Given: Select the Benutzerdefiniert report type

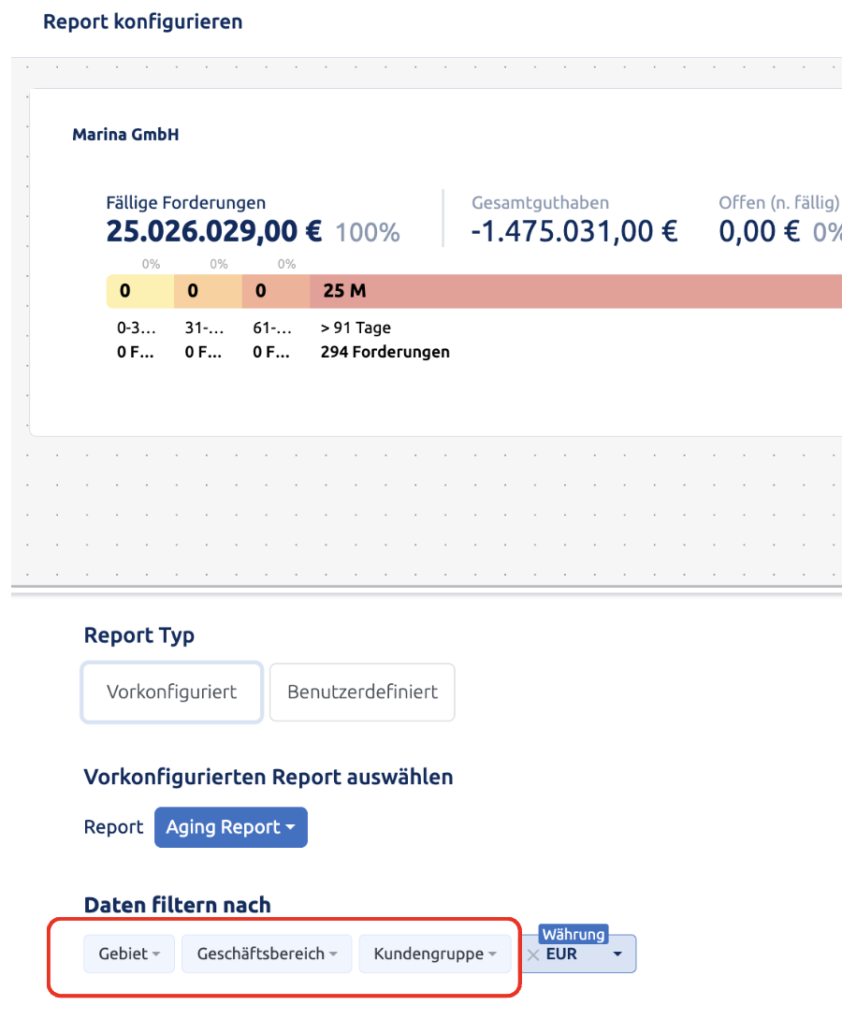Looking at the screenshot, I should pyautogui.click(x=362, y=692).
